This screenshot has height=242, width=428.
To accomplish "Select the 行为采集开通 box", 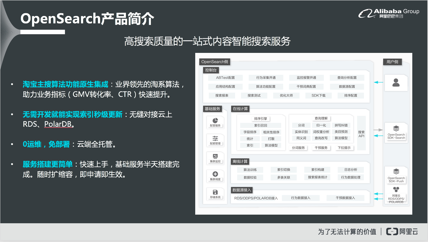I will 266,78.
